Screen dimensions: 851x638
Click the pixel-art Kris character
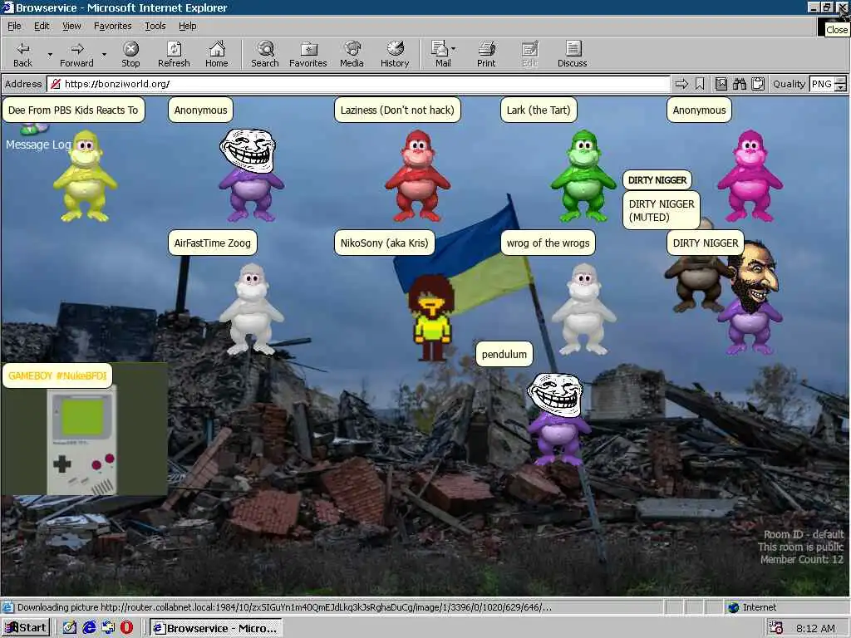click(431, 317)
